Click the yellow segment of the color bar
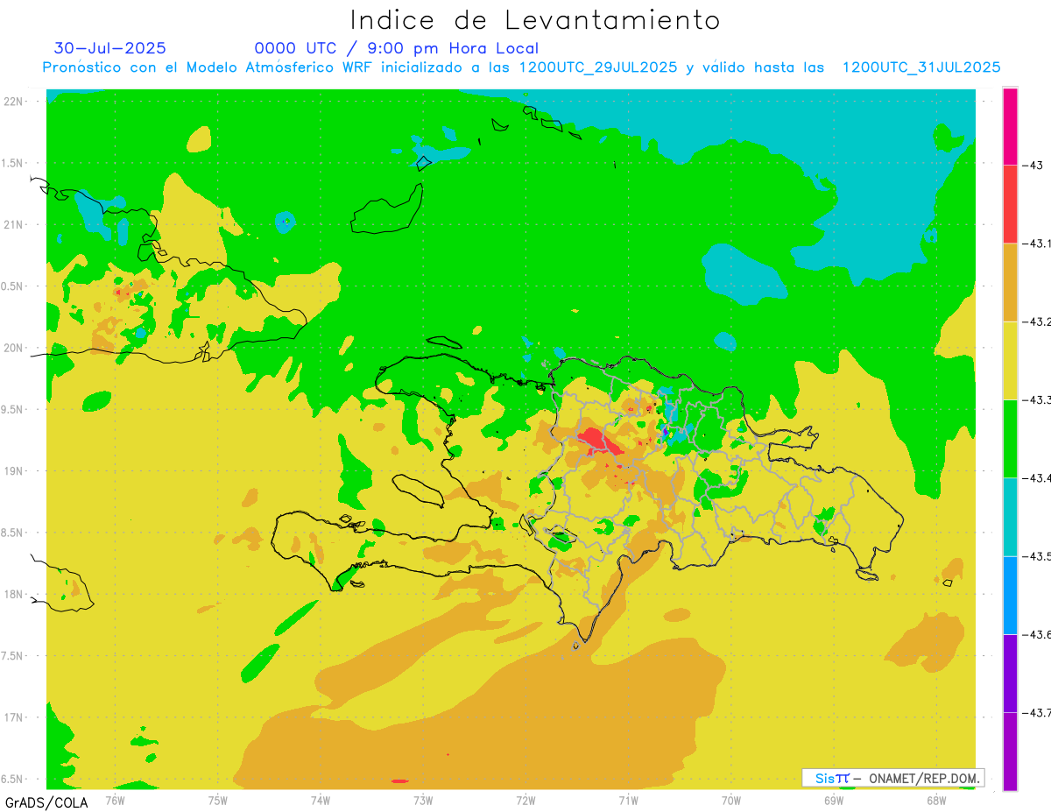The image size is (1051, 812). click(x=1010, y=360)
